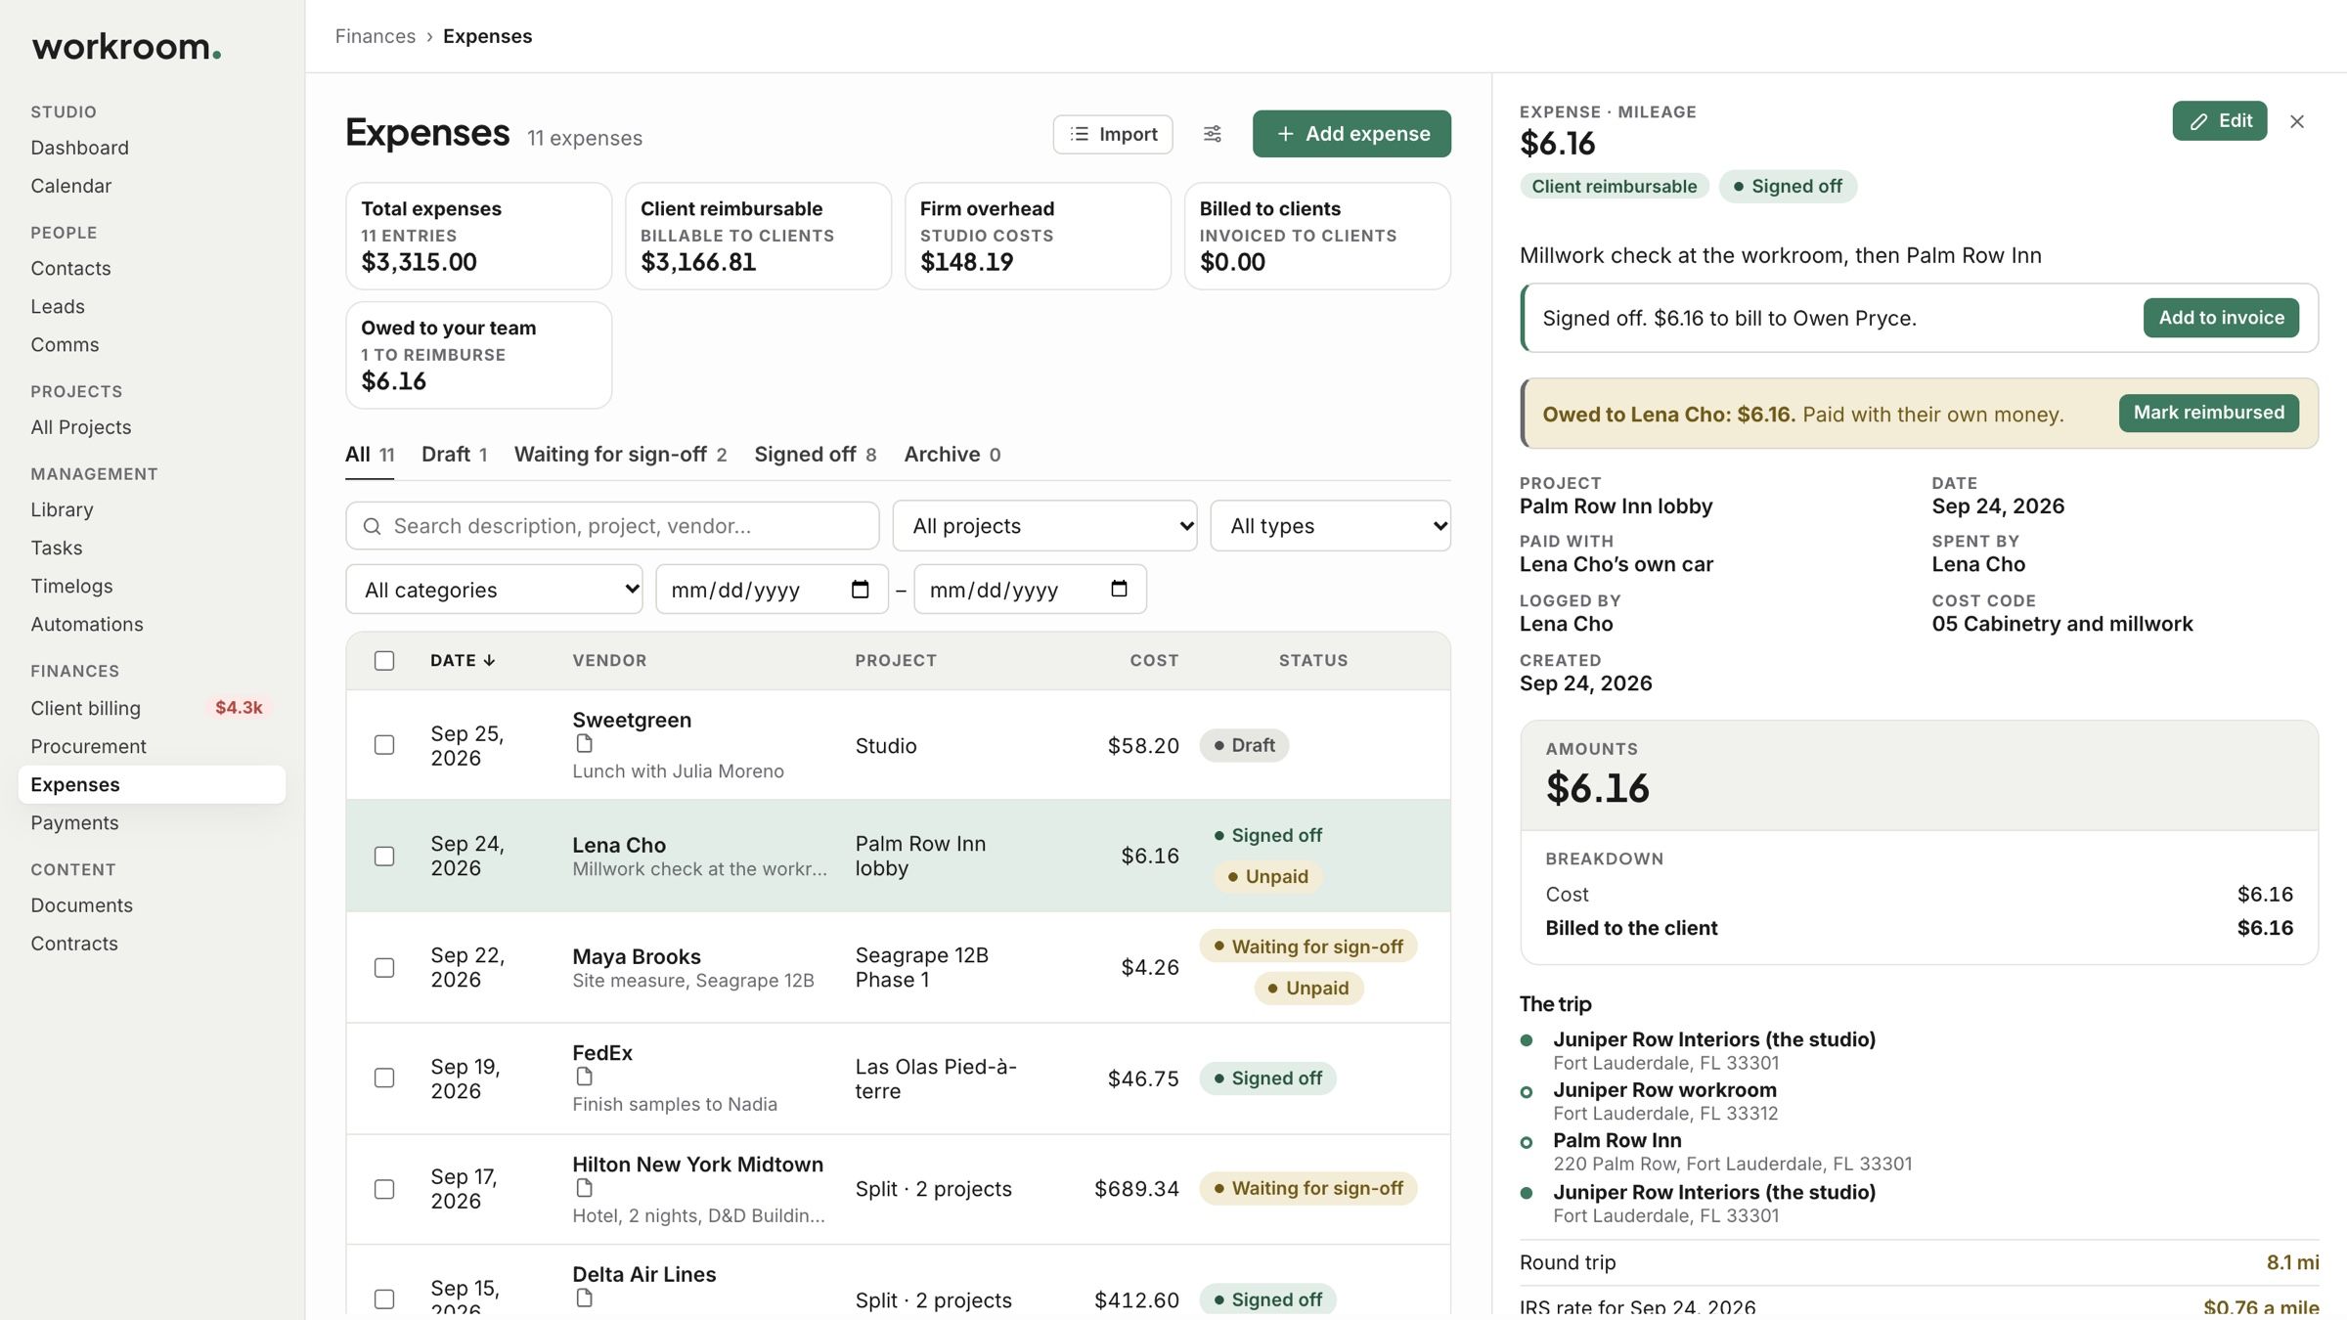Check the Hilton New York Midtown row
This screenshot has height=1320, width=2347.
(x=384, y=1189)
